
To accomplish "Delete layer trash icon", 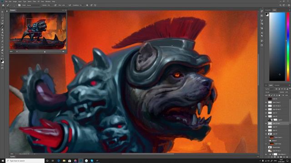I will (x=287, y=157).
